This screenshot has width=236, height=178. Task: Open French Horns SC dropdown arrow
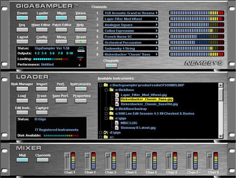pyautogui.click(x=156, y=37)
